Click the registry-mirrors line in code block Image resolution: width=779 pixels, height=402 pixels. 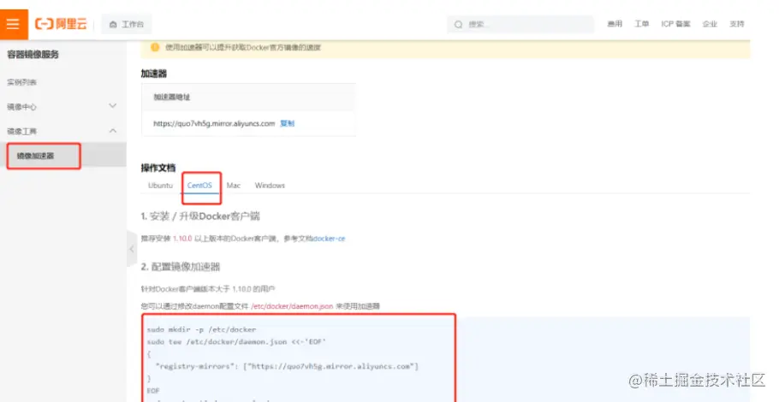pos(287,366)
